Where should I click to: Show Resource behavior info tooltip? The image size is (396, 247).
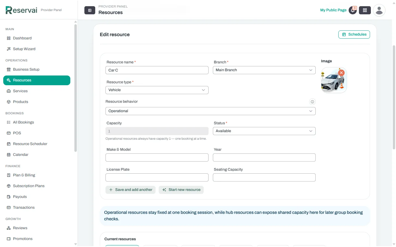coord(312,102)
